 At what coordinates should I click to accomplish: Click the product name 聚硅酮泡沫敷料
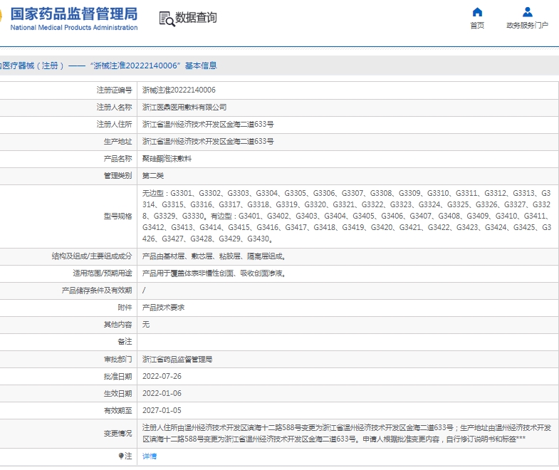pyautogui.click(x=167, y=158)
